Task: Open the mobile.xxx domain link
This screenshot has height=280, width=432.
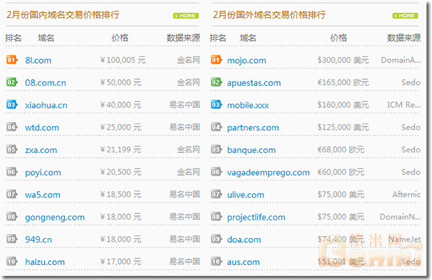Action: tap(248, 105)
